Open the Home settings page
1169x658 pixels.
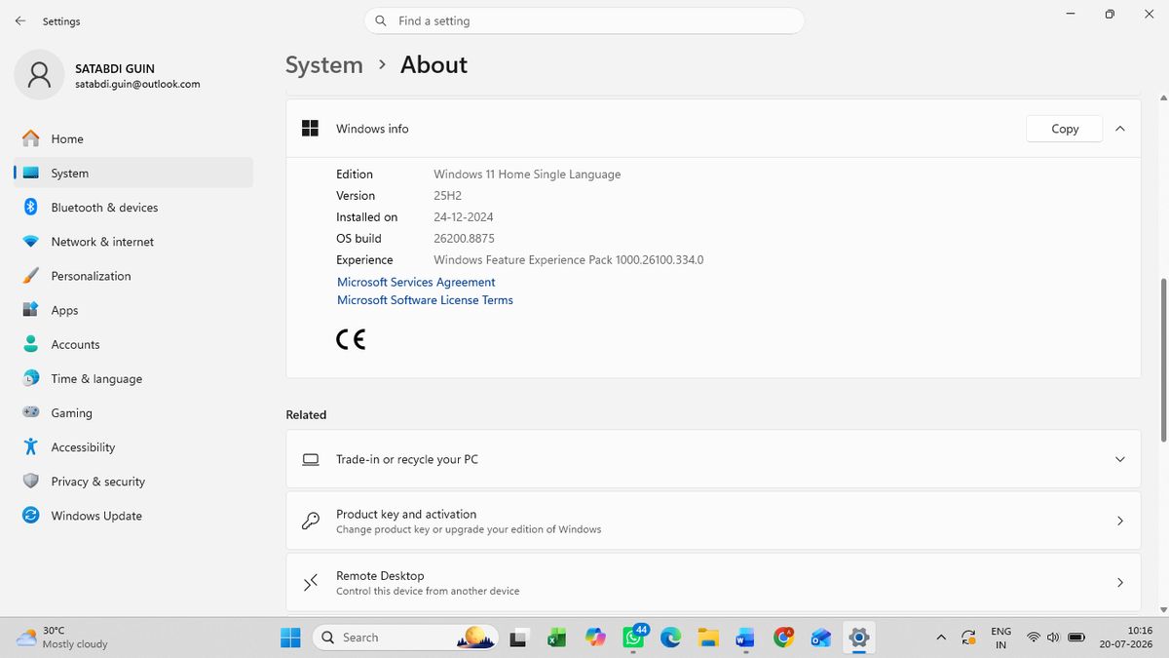133,138
